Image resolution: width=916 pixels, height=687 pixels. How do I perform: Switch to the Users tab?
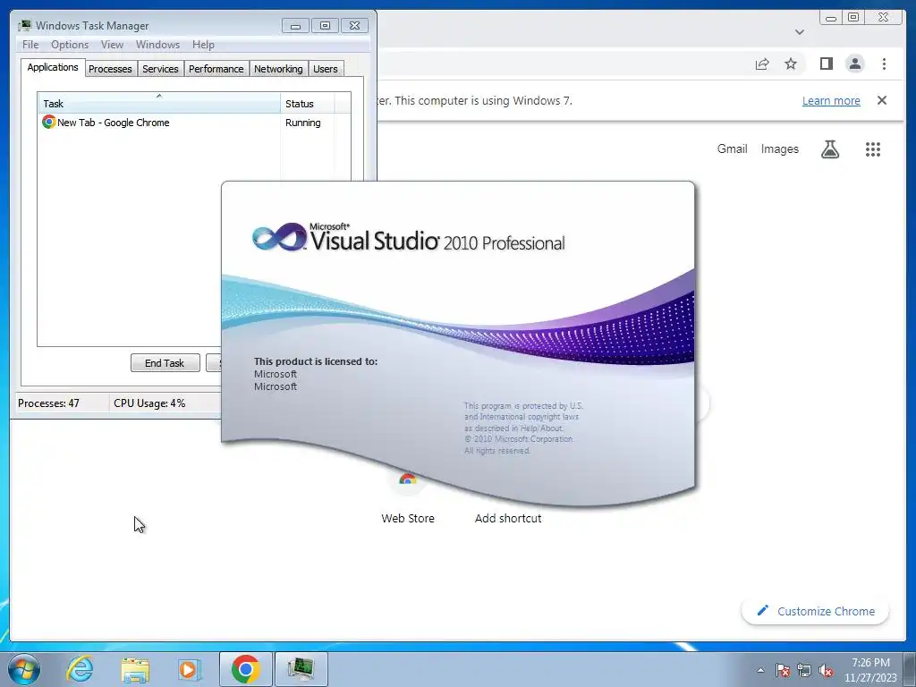pyautogui.click(x=326, y=69)
